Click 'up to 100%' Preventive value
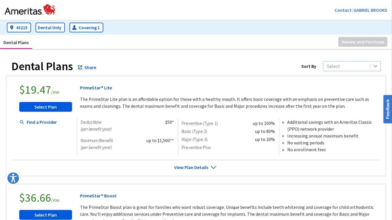This screenshot has width=392, height=220. 264,123
